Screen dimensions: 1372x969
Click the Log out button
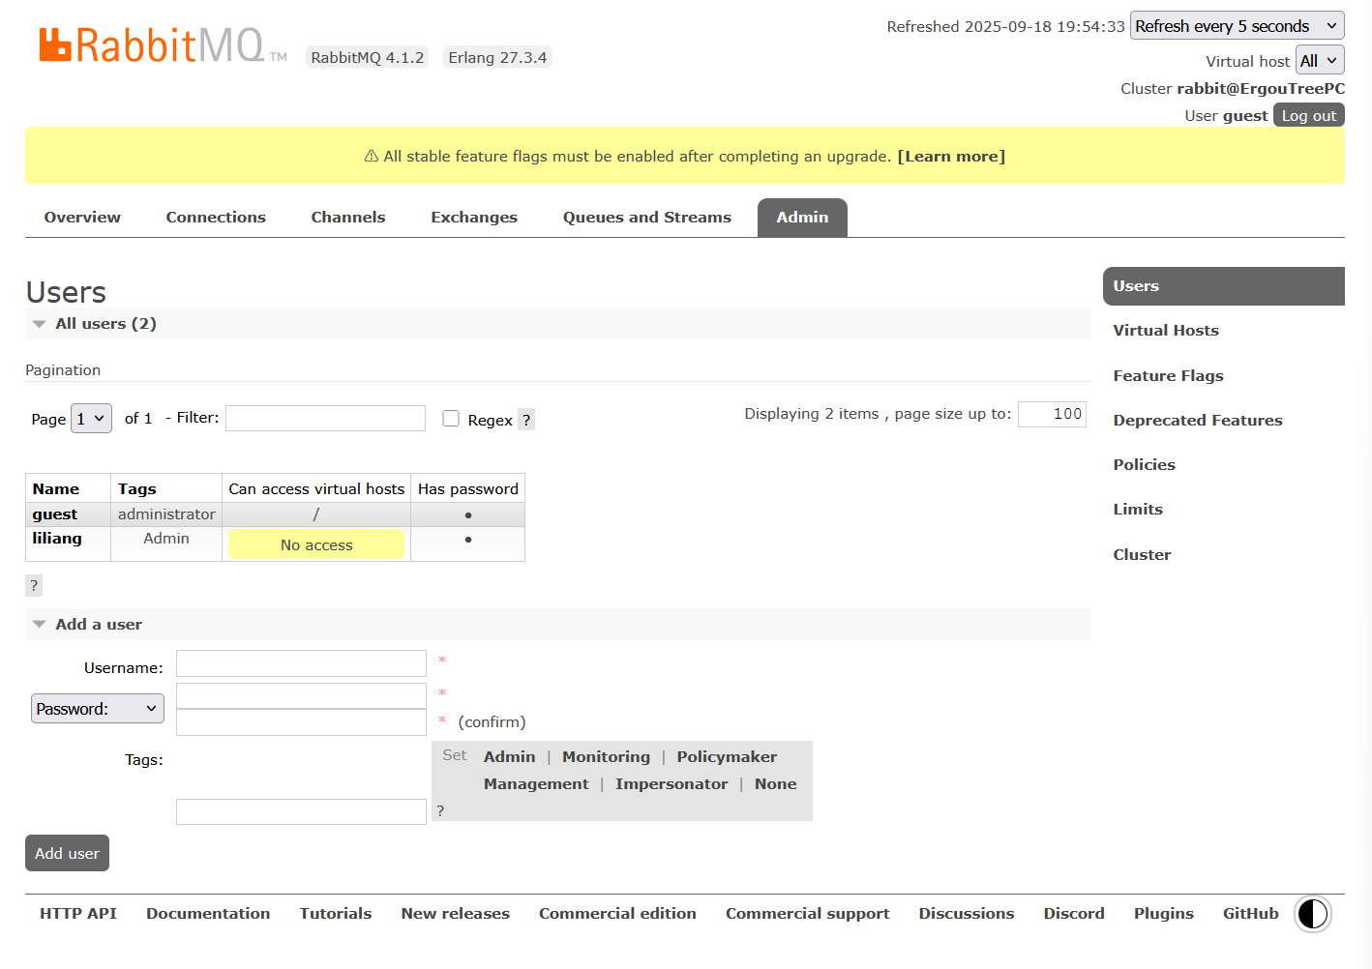click(x=1308, y=116)
